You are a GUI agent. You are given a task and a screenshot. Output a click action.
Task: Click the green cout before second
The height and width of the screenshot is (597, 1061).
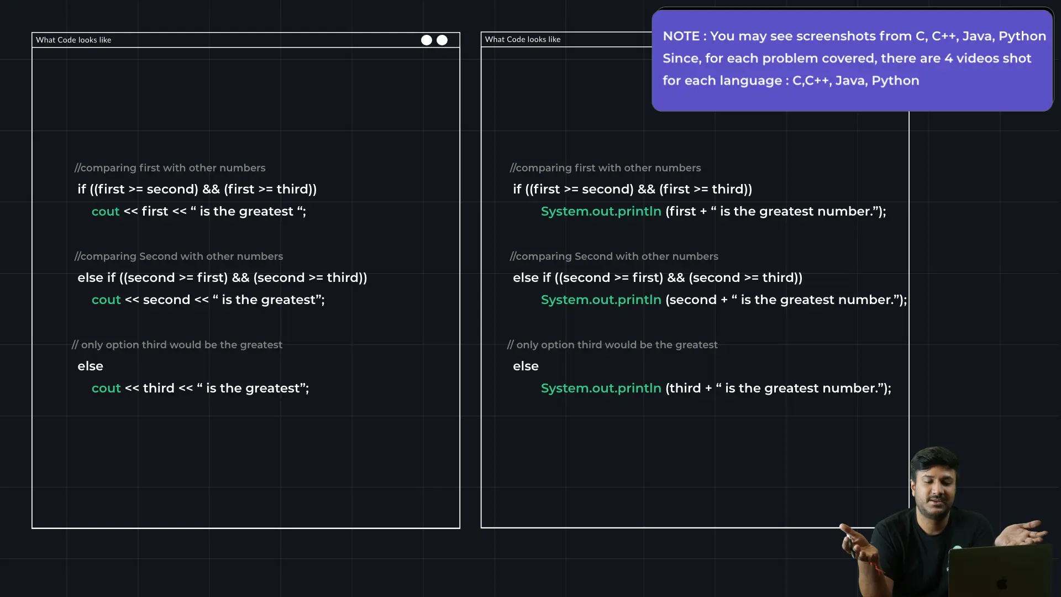click(106, 300)
